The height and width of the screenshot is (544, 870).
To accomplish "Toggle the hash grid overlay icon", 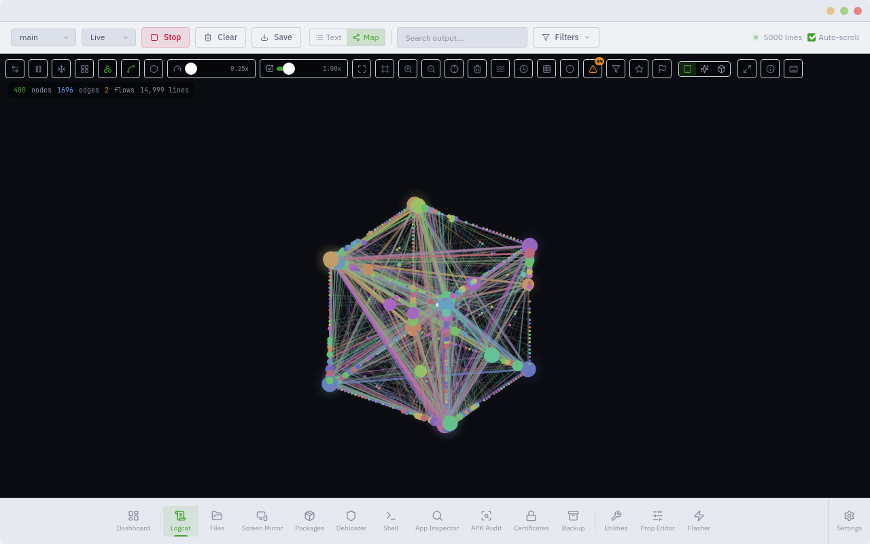I will tap(385, 69).
